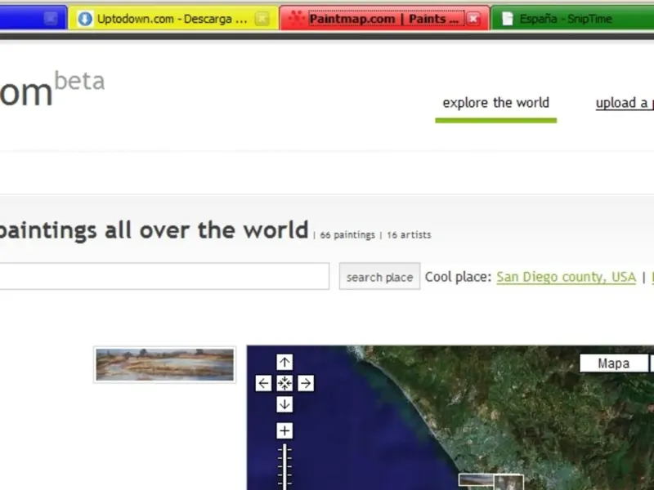Close the blue browser tab
This screenshot has height=490, width=654.
[51, 18]
